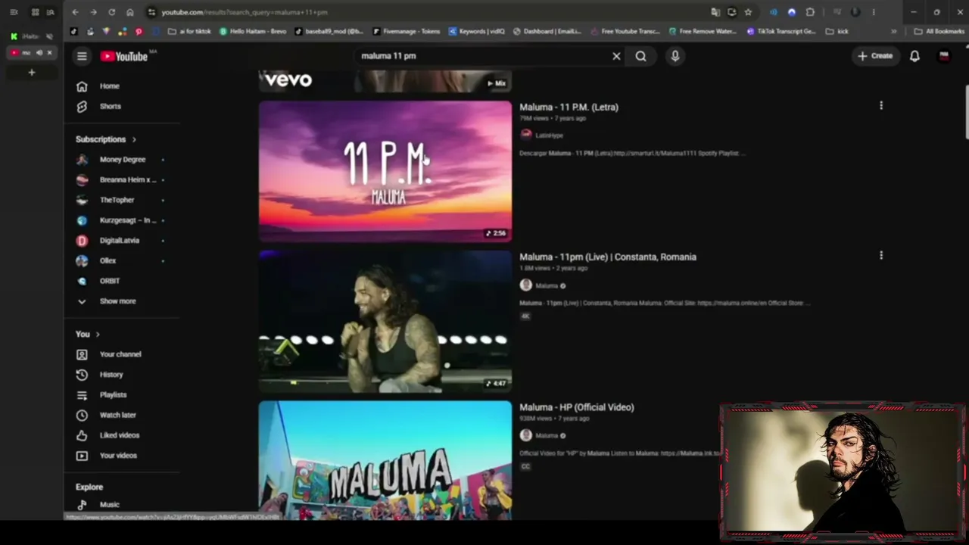Expand the You section
Screen dimensions: 969x545
coord(88,334)
